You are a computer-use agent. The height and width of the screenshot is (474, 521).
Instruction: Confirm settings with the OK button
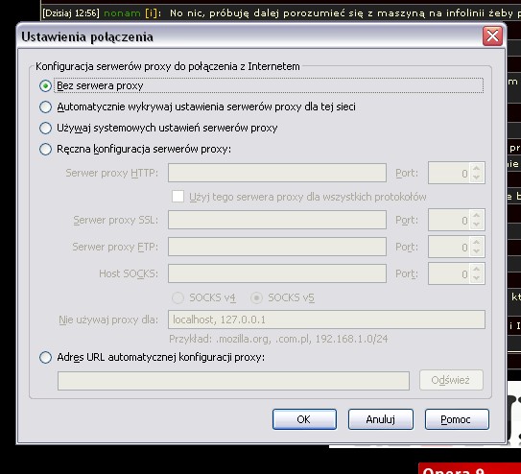(304, 419)
